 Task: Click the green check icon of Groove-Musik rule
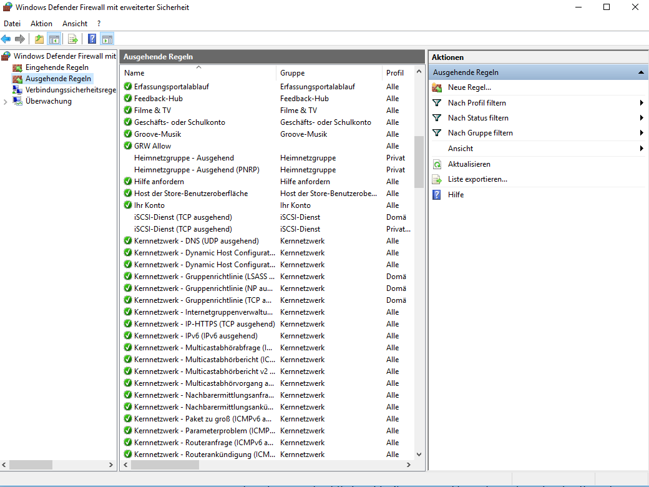[x=128, y=134]
